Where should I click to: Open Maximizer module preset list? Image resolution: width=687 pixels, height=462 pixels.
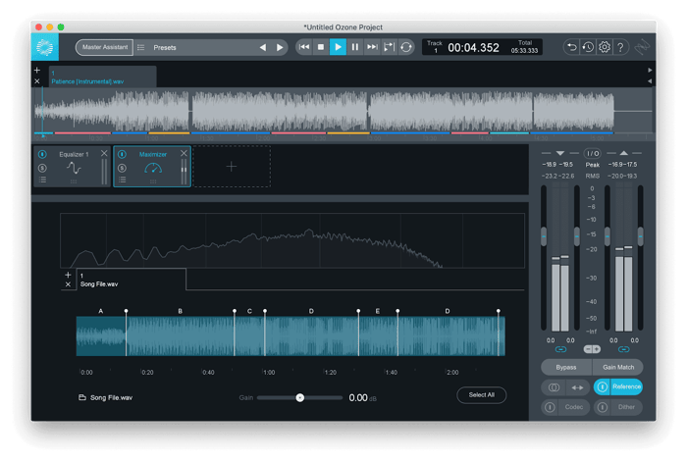123,180
